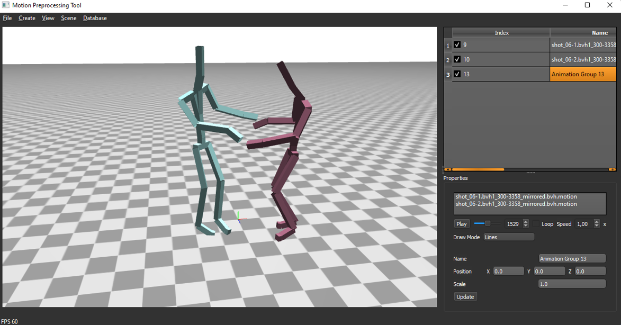621x325 pixels.
Task: Decrease Speed value with down arrow
Action: point(597,226)
